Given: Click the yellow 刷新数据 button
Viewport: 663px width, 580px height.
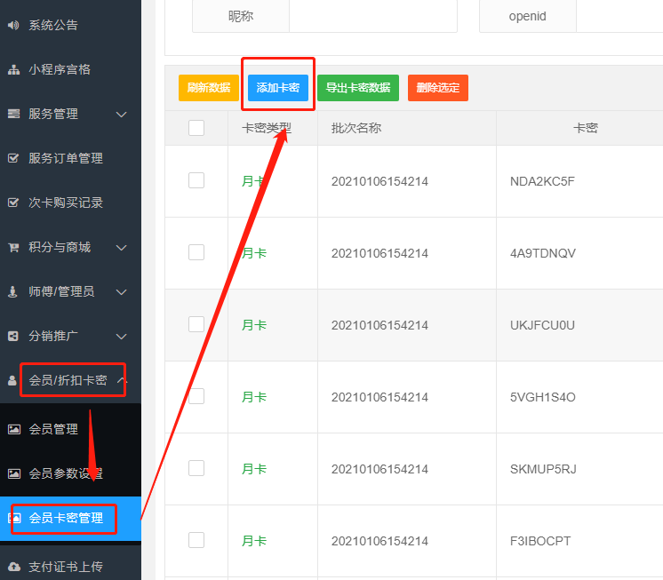Looking at the screenshot, I should [x=209, y=88].
